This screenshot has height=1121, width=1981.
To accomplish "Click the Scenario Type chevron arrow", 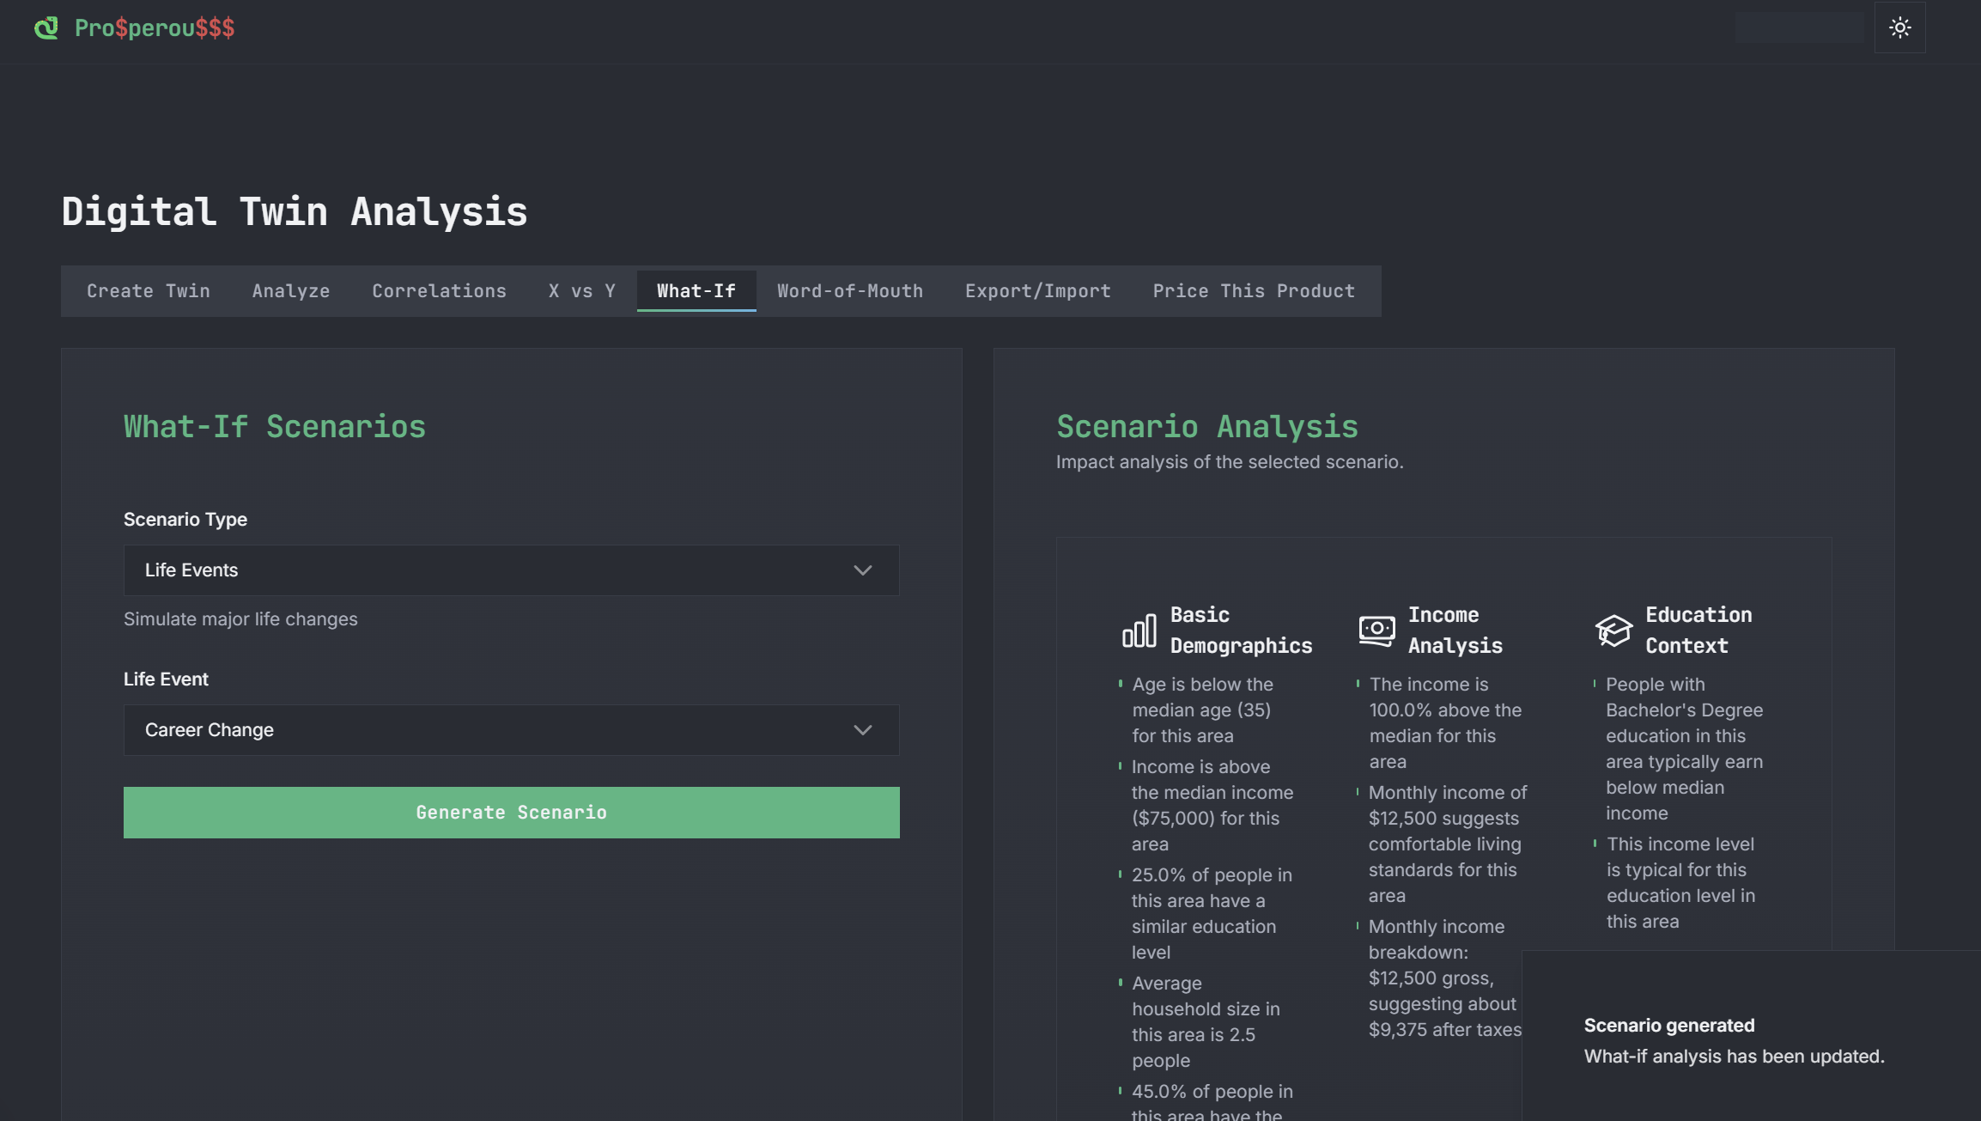I will pyautogui.click(x=862, y=570).
